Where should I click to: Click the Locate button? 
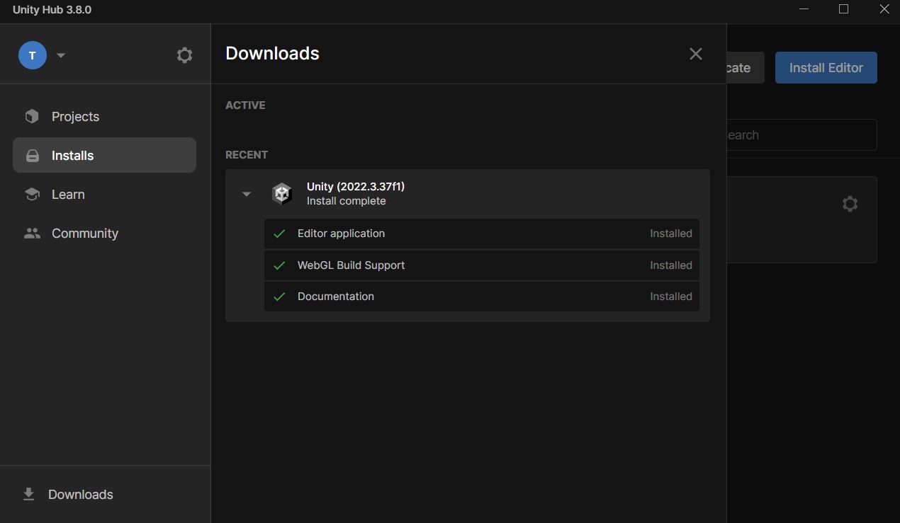point(746,68)
